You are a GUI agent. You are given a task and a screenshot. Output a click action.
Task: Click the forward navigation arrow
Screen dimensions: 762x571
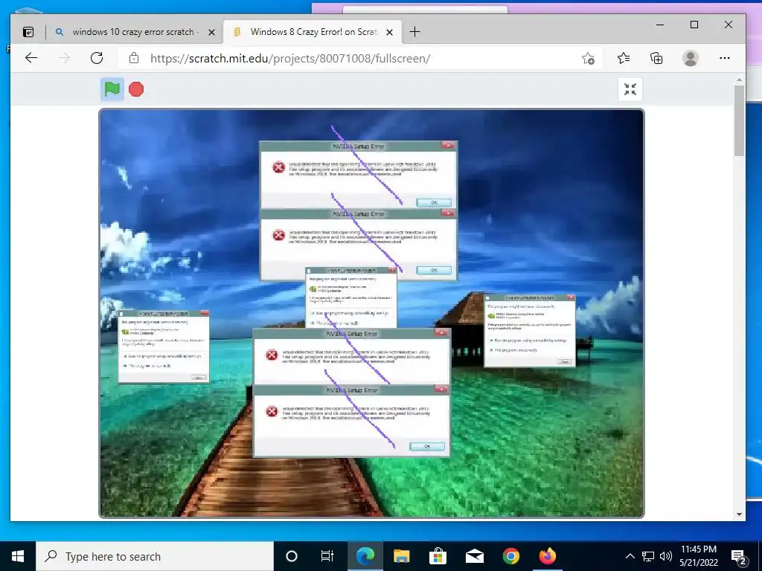64,58
